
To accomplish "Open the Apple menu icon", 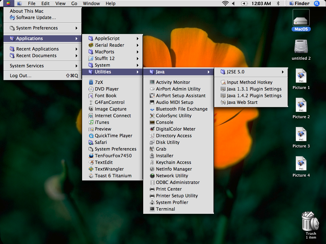I will 8,3.
